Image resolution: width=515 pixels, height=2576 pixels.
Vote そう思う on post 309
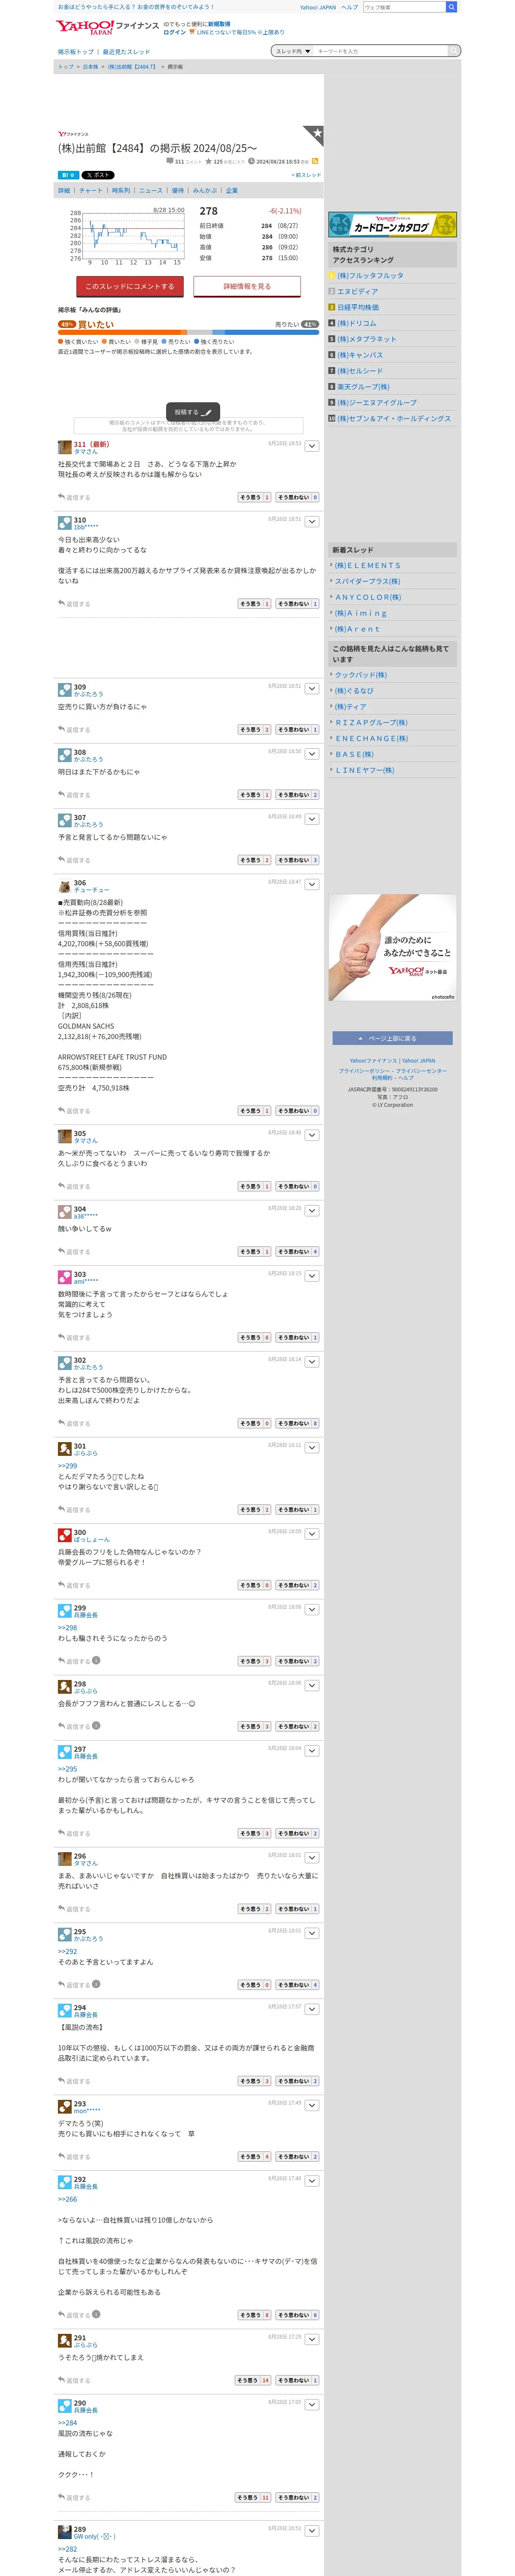[254, 730]
